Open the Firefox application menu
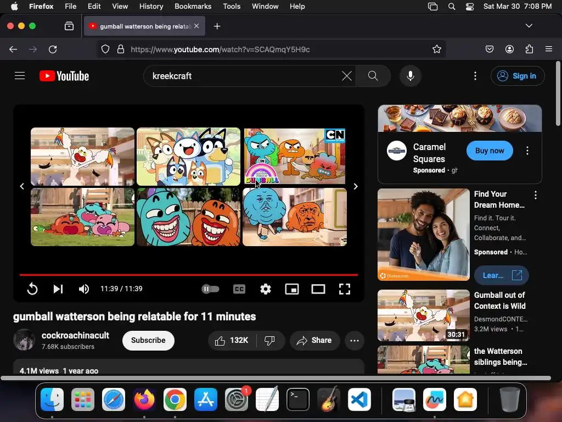 pyautogui.click(x=549, y=49)
